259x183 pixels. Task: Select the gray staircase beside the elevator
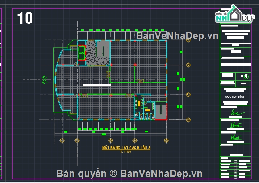(103, 49)
